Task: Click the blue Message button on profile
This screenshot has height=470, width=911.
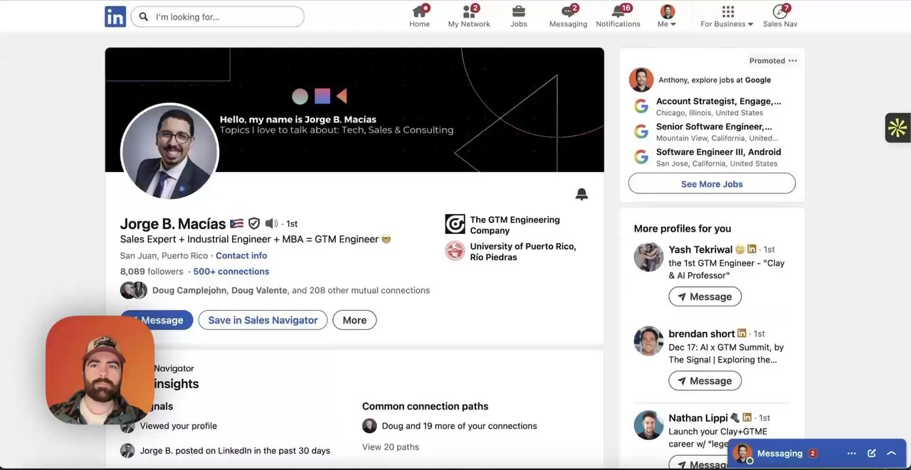Action: tap(157, 320)
